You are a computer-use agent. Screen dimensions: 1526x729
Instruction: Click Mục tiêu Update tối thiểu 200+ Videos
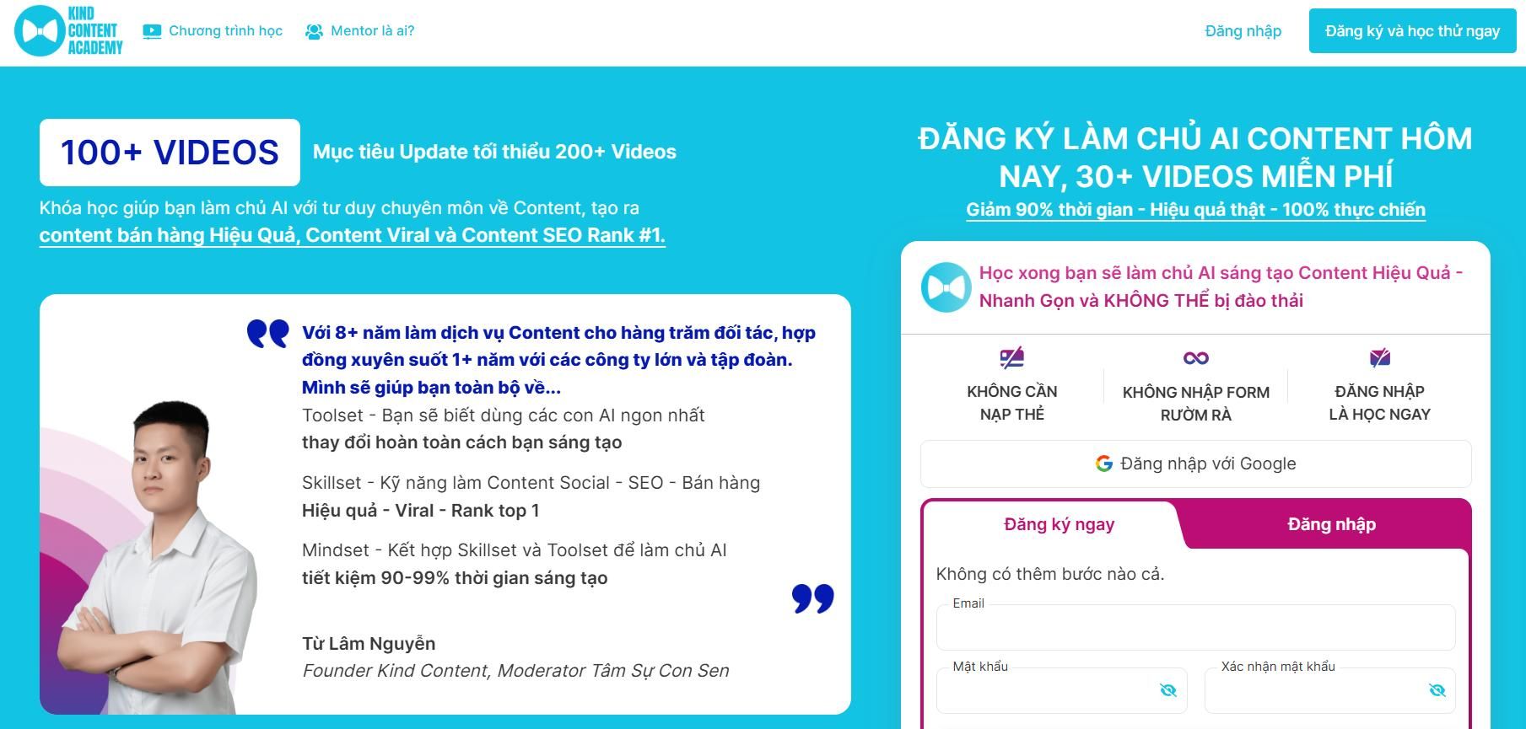click(494, 152)
